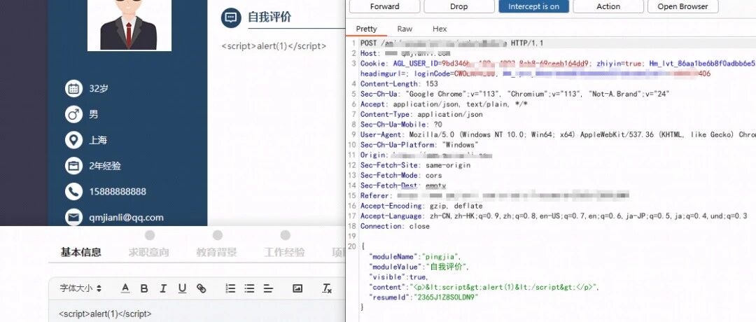Click the Sec-Ch-Ua-Platform "Windows" line
Image resolution: width=756 pixels, height=322 pixels.
tap(419, 145)
